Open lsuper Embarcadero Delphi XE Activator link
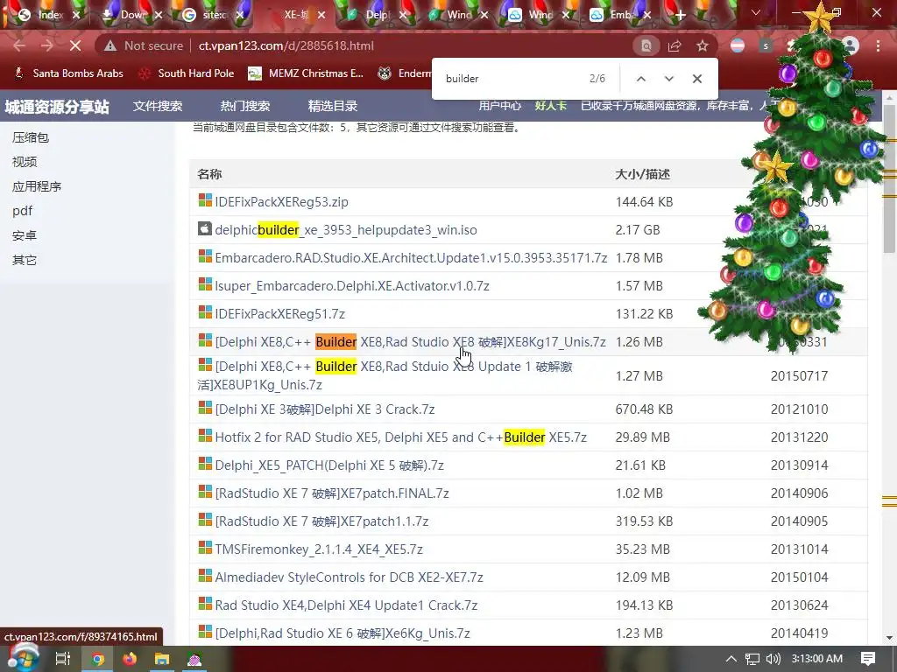 (x=352, y=286)
